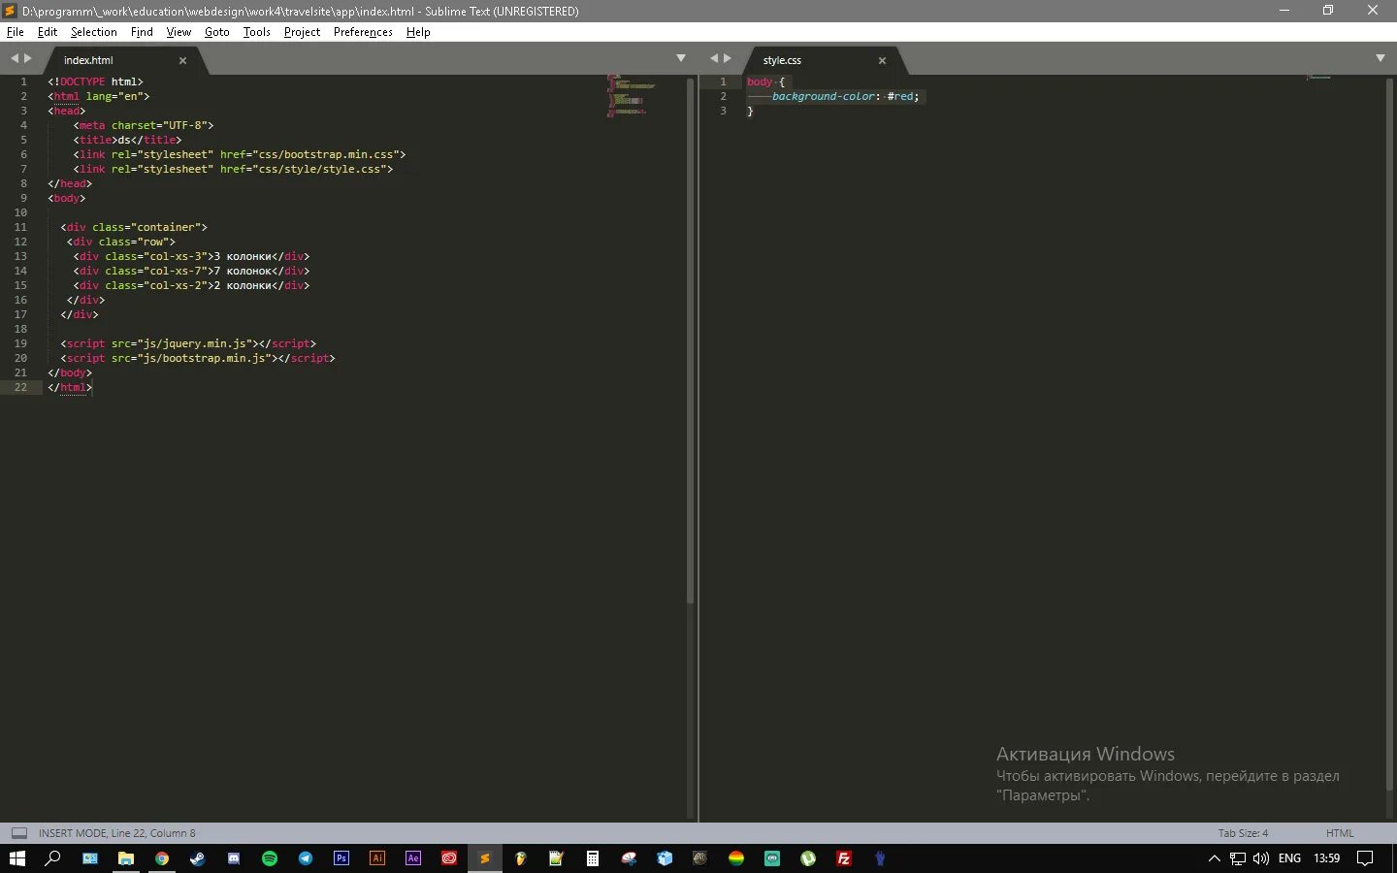Open the left pane's tab overflow dropdown
The height and width of the screenshot is (873, 1397).
pos(681,57)
